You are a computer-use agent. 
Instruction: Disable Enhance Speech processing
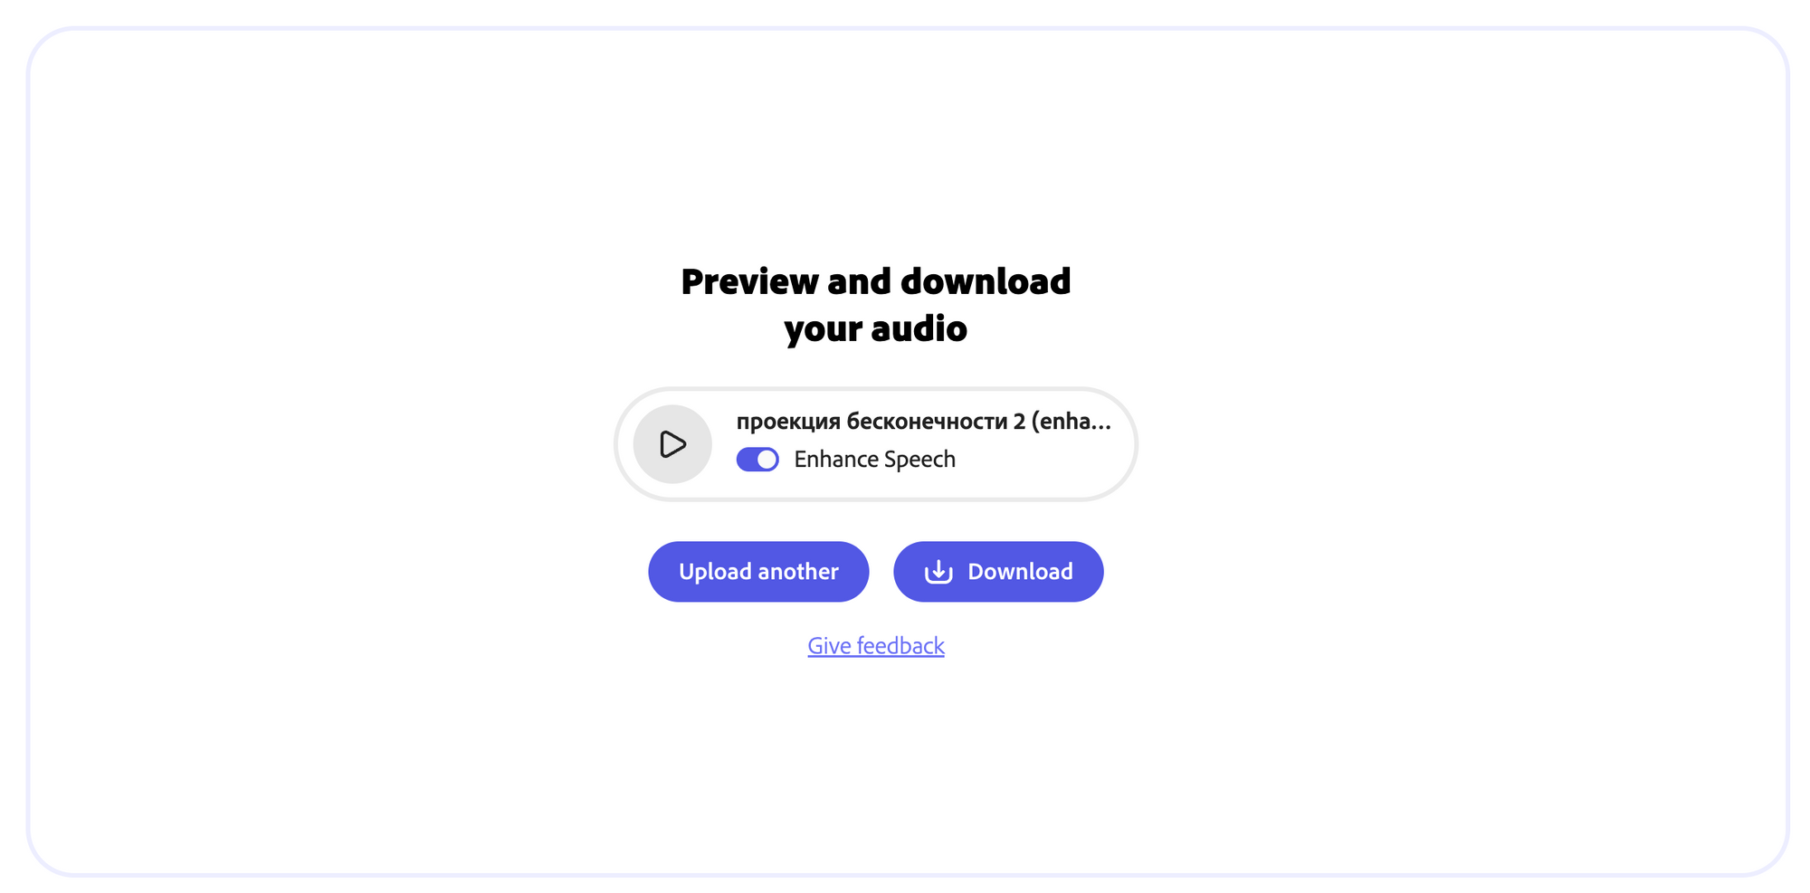[757, 460]
